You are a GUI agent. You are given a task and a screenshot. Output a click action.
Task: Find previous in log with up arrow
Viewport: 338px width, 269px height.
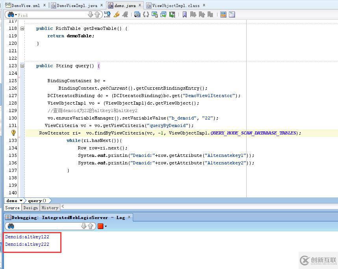[x=91, y=226]
